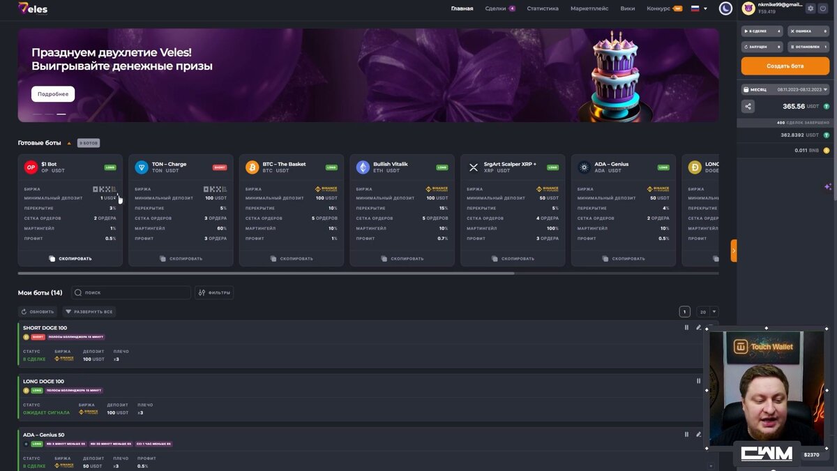Screen dimensions: 837x471
Task: Click Развернуть все to expand bots
Action: point(89,312)
